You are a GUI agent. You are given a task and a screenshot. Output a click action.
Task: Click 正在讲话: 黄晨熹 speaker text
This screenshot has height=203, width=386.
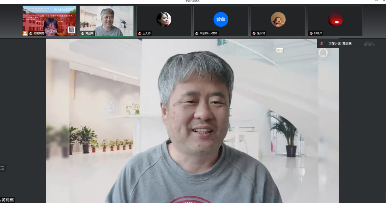click(x=340, y=44)
